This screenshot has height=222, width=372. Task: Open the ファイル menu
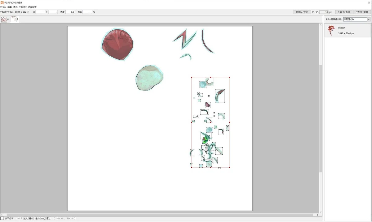coord(3,7)
